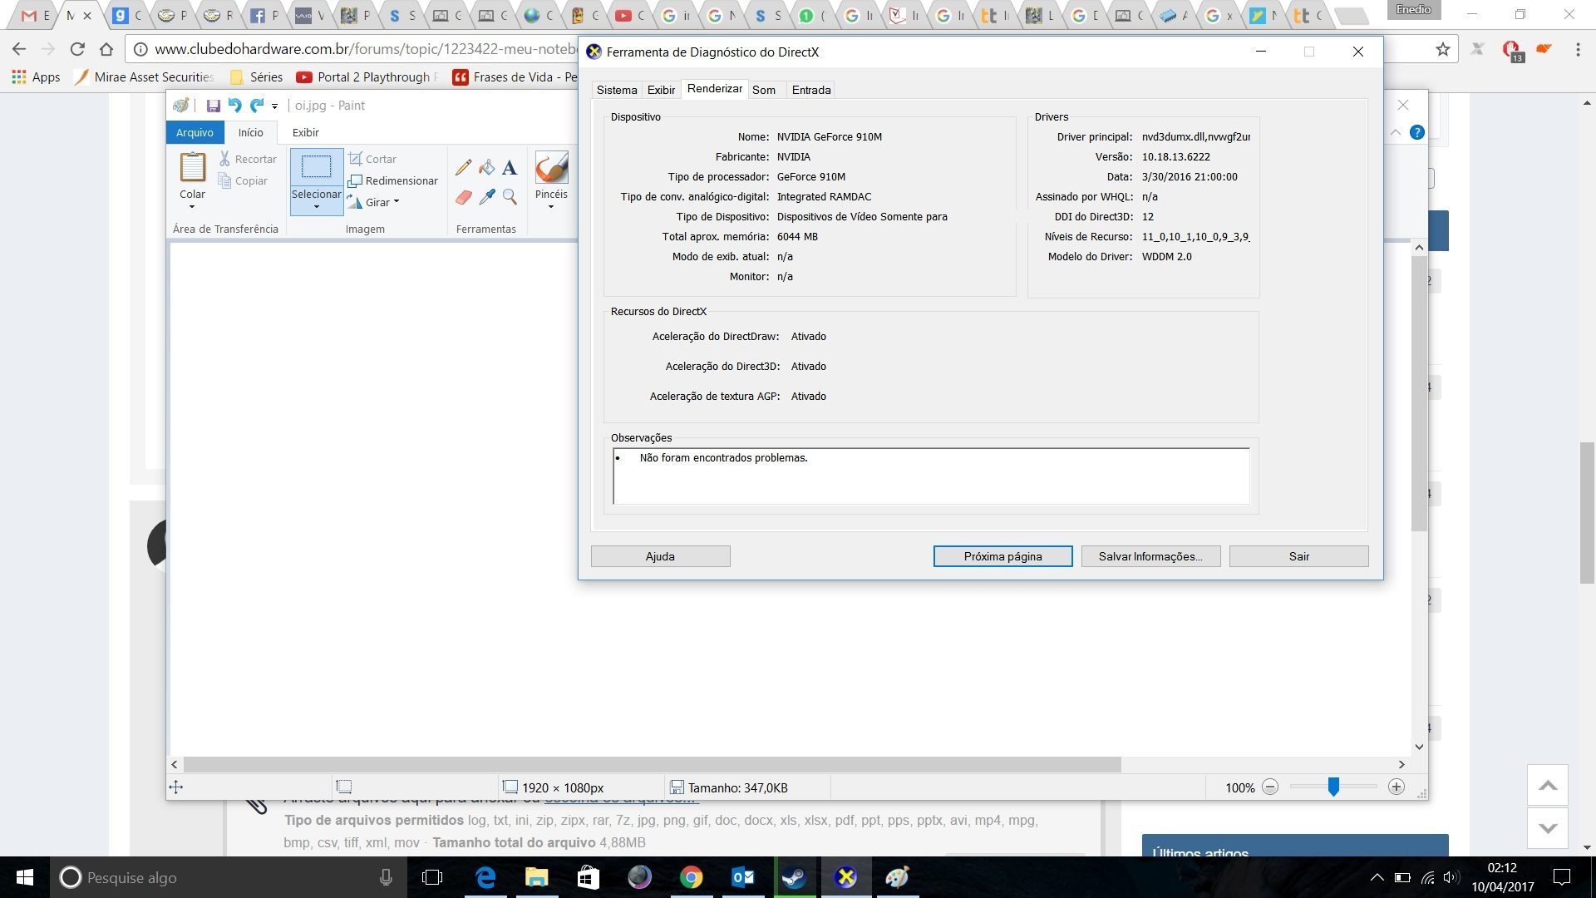Select the Pencil tool in Paint
The width and height of the screenshot is (1596, 898).
pos(463,168)
